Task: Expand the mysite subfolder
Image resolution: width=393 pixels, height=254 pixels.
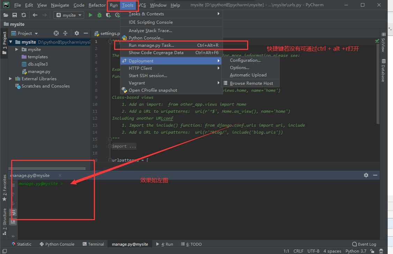Action: [16, 49]
